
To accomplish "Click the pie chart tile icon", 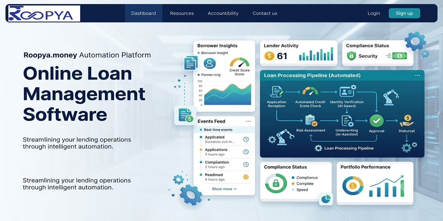I will pos(326,199).
